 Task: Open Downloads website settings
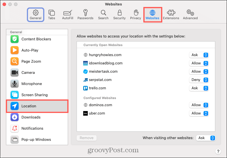point(37,117)
